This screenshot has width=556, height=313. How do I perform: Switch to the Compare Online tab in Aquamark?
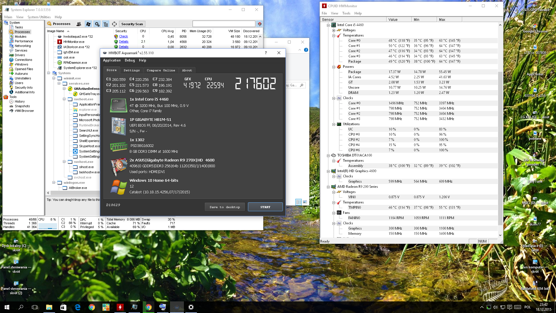[x=161, y=70]
